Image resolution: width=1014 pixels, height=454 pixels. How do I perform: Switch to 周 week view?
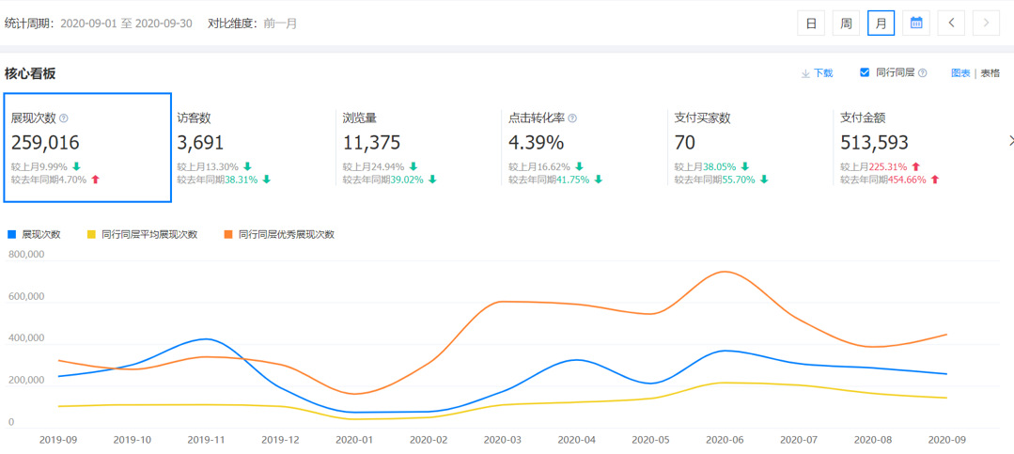(846, 23)
